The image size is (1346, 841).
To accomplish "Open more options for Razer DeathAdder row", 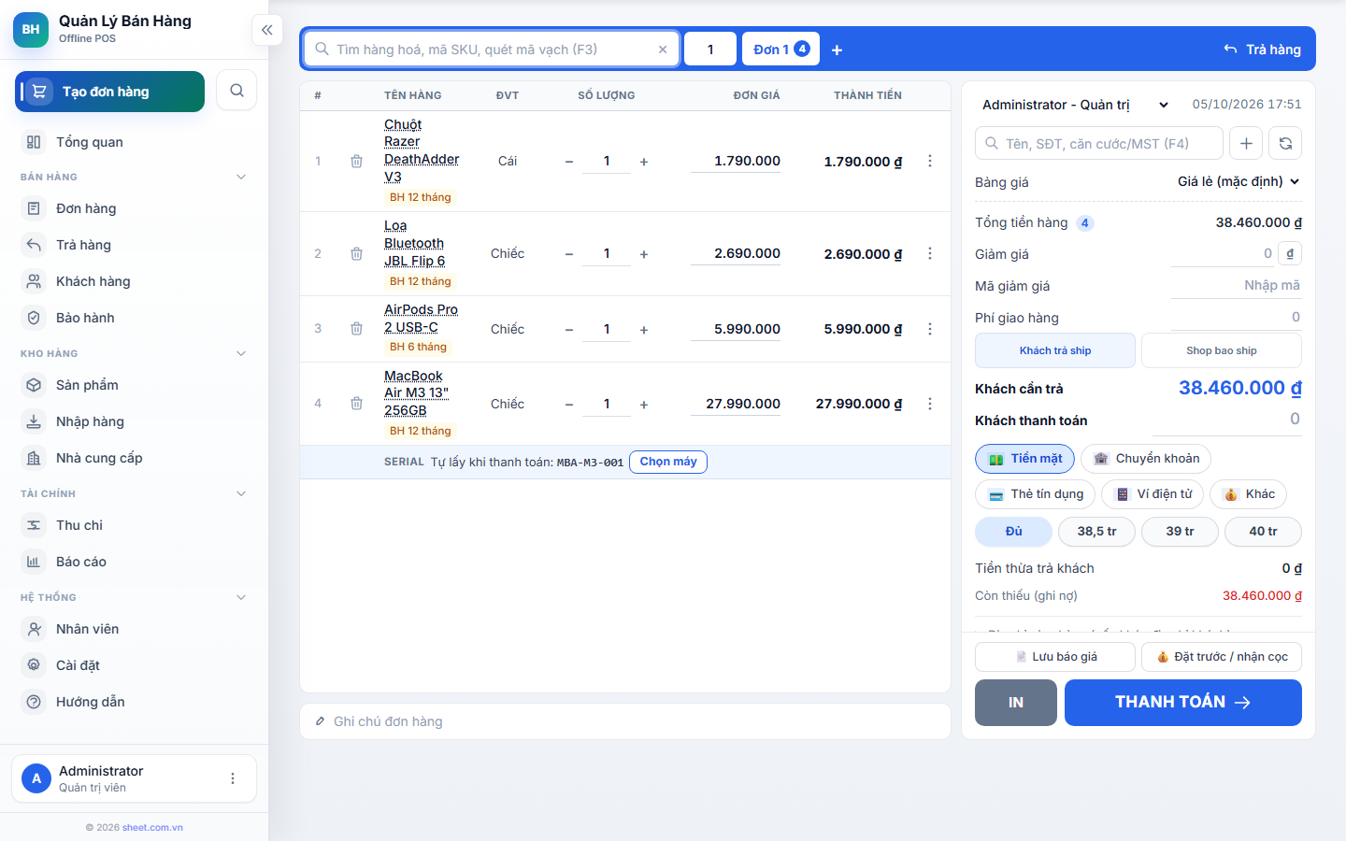I will coord(929,161).
